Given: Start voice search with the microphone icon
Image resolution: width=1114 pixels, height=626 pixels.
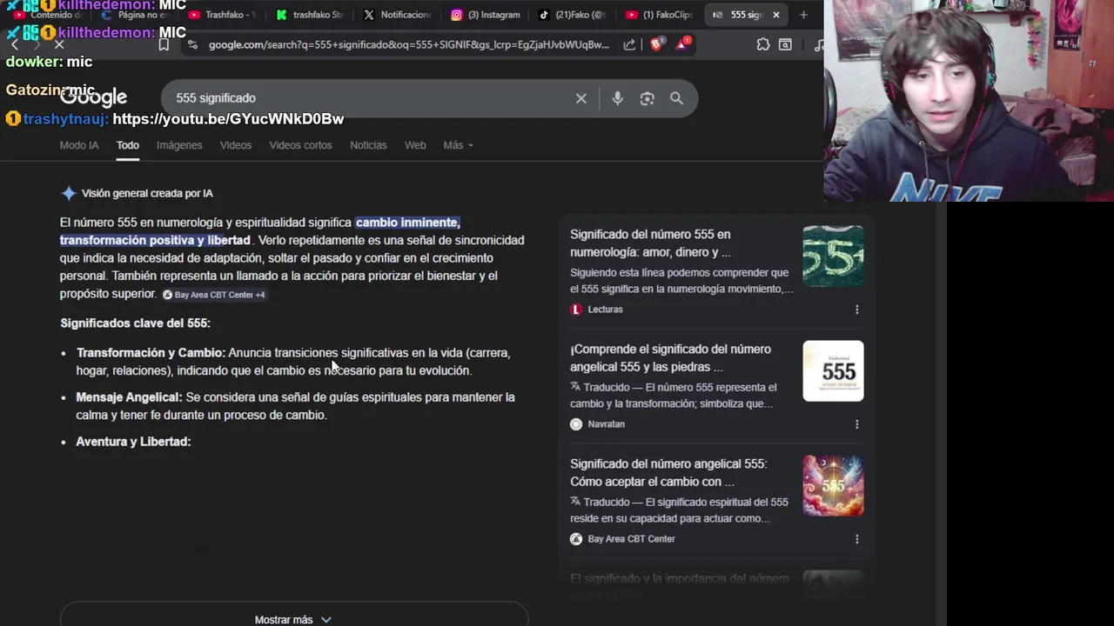Looking at the screenshot, I should [617, 98].
